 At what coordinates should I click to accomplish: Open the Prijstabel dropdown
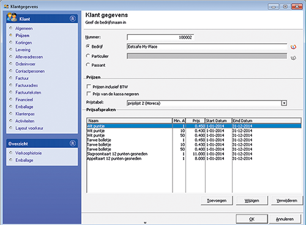click(x=284, y=103)
